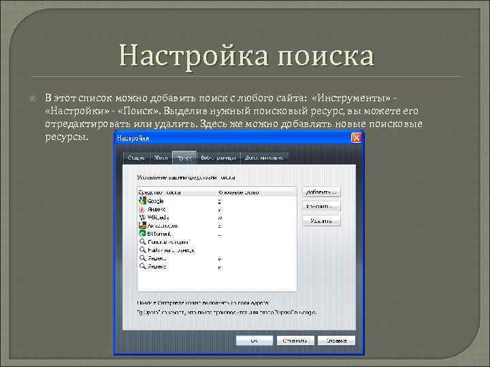
Task: Click the Удалить button
Action: pos(321,221)
